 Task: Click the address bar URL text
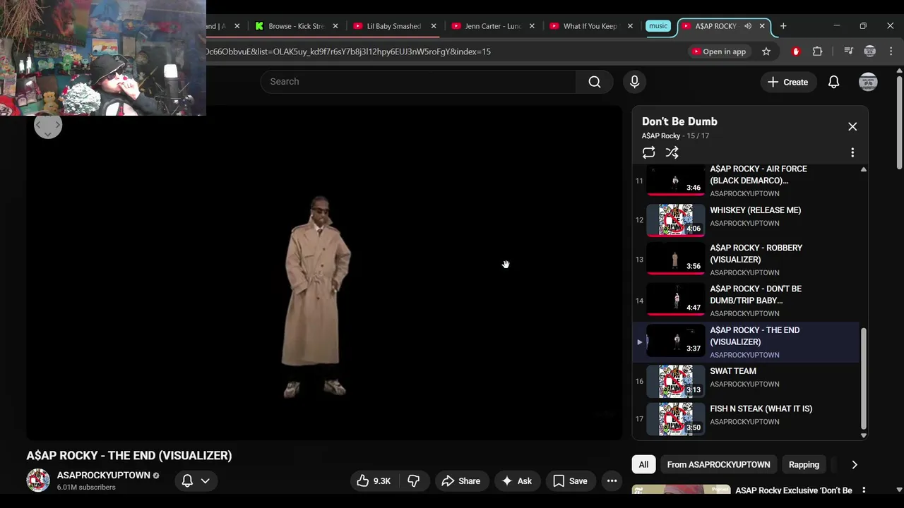(348, 52)
